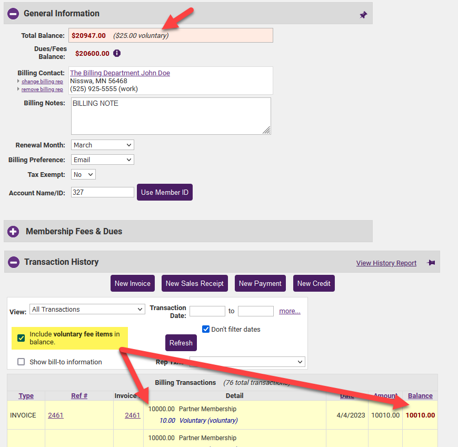Click the remove billing rep link

click(x=42, y=89)
